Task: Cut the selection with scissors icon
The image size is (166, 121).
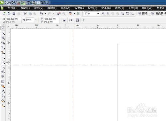Action: [x=25, y=14]
